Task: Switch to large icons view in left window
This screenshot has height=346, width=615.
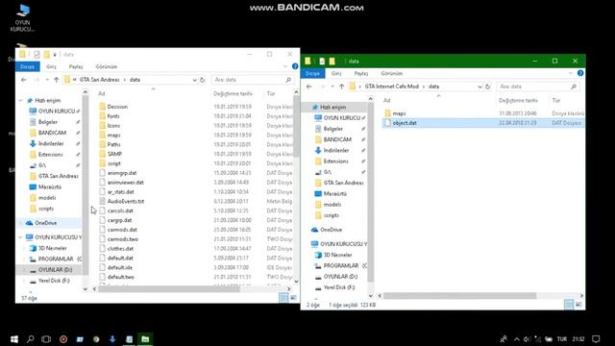Action: pos(293,298)
